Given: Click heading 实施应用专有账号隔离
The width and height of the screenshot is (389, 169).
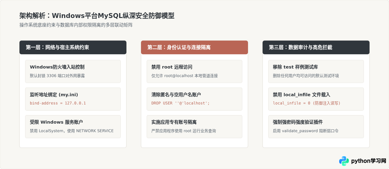Looking at the screenshot, I should (x=174, y=122).
